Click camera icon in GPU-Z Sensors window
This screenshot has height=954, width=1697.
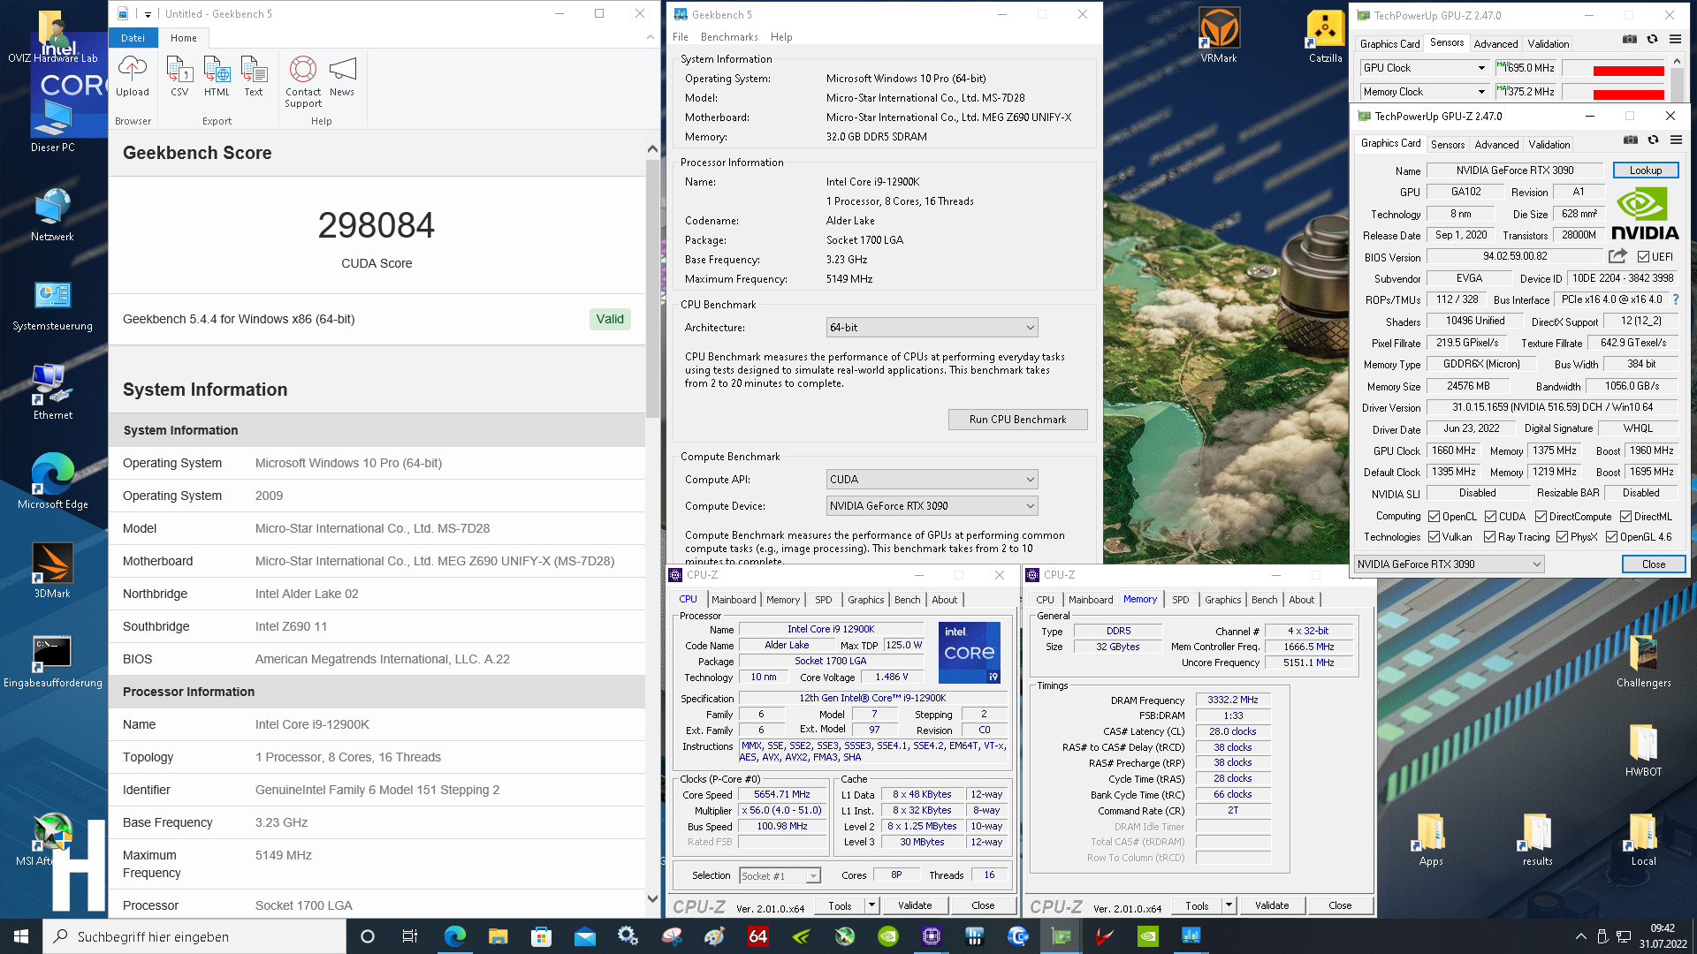pos(1630,39)
